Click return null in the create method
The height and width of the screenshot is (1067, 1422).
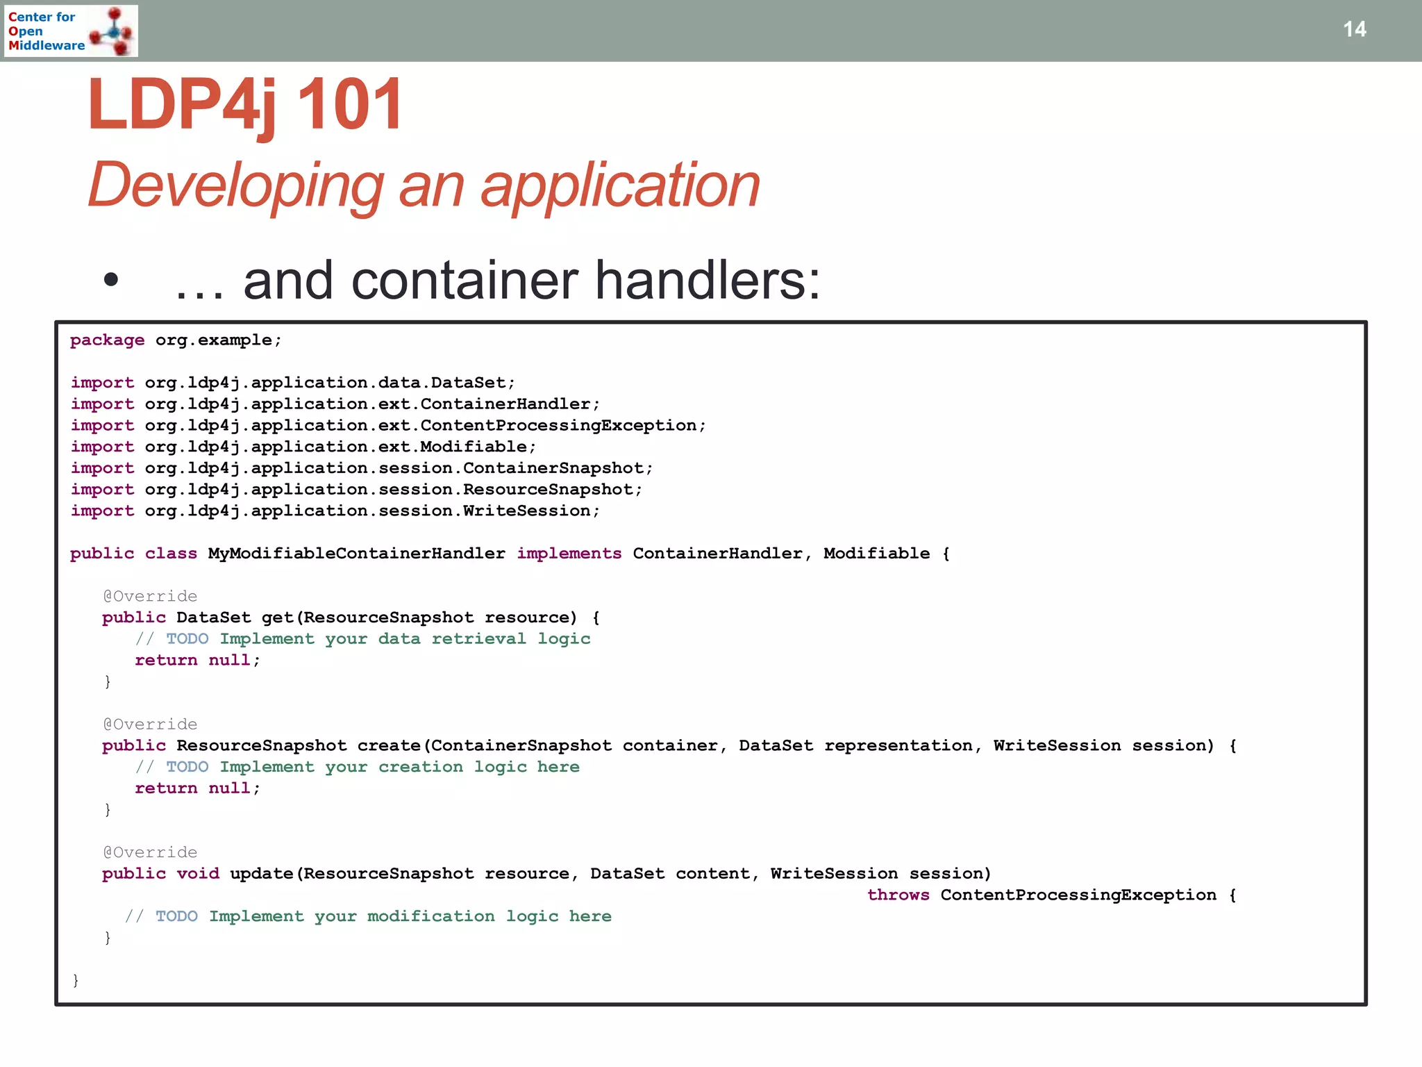click(x=197, y=788)
